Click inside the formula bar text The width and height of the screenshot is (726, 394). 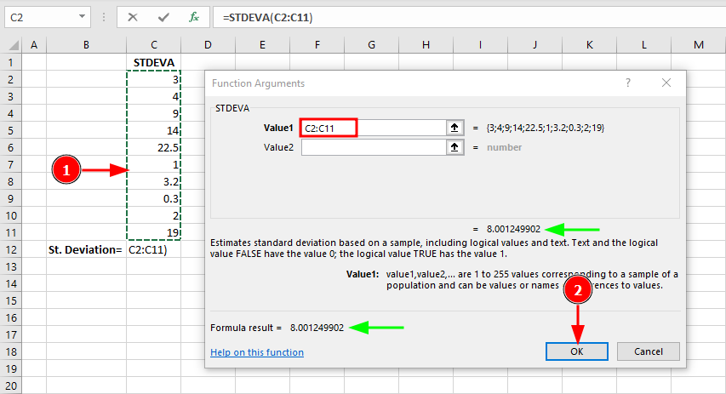coord(426,17)
